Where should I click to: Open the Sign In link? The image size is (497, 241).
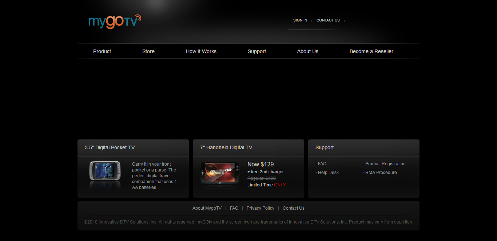pyautogui.click(x=300, y=20)
